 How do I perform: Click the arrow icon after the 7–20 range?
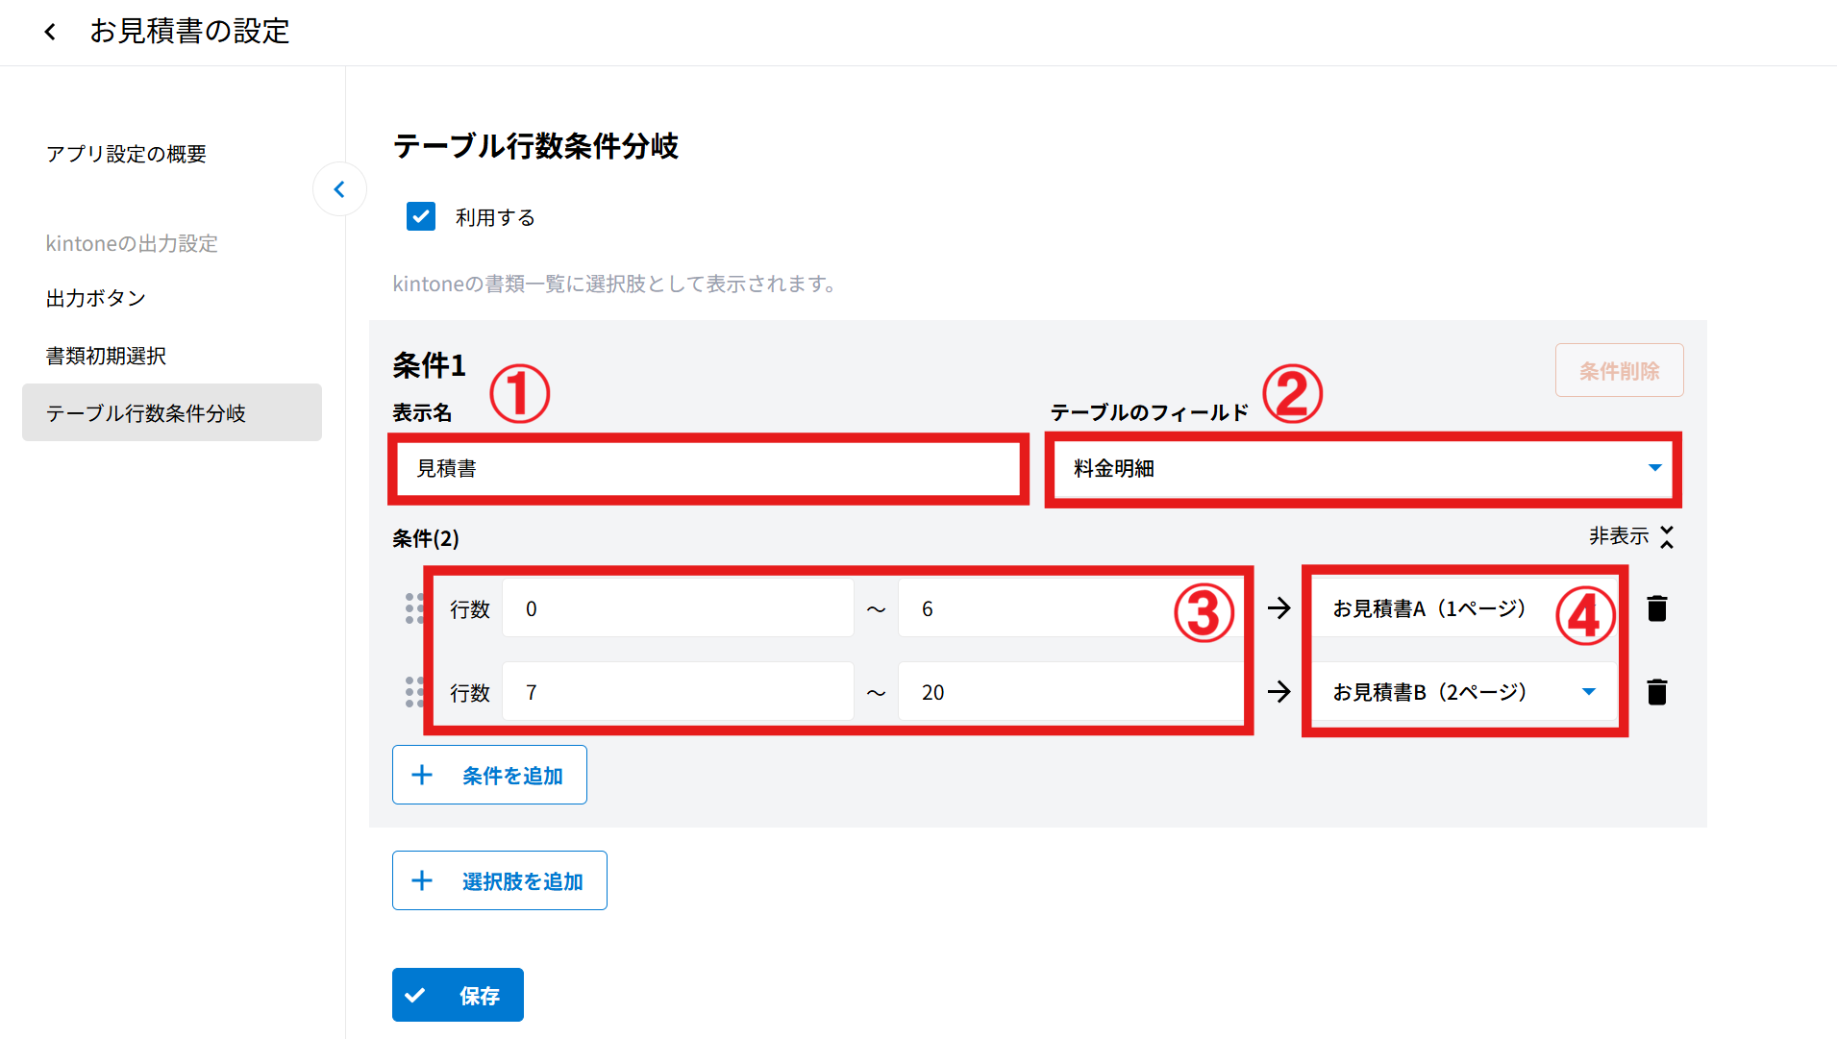tap(1278, 692)
